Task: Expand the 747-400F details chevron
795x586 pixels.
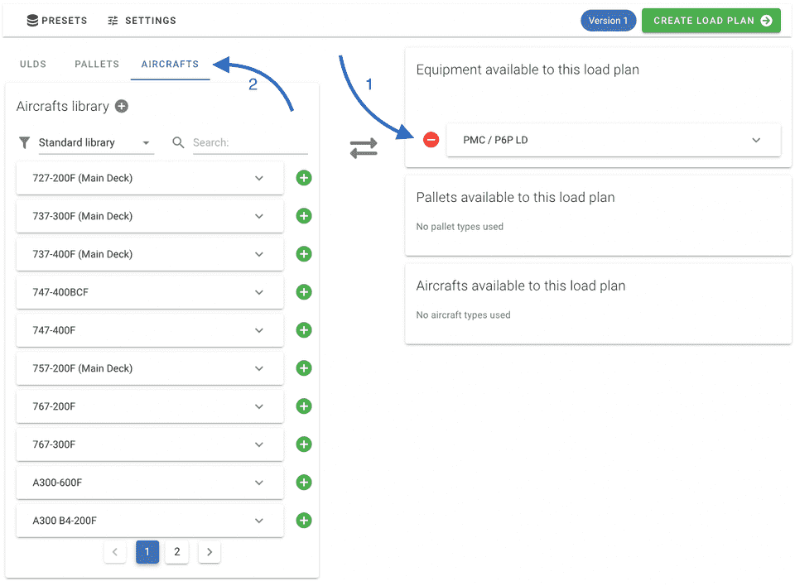Action: pyautogui.click(x=259, y=330)
